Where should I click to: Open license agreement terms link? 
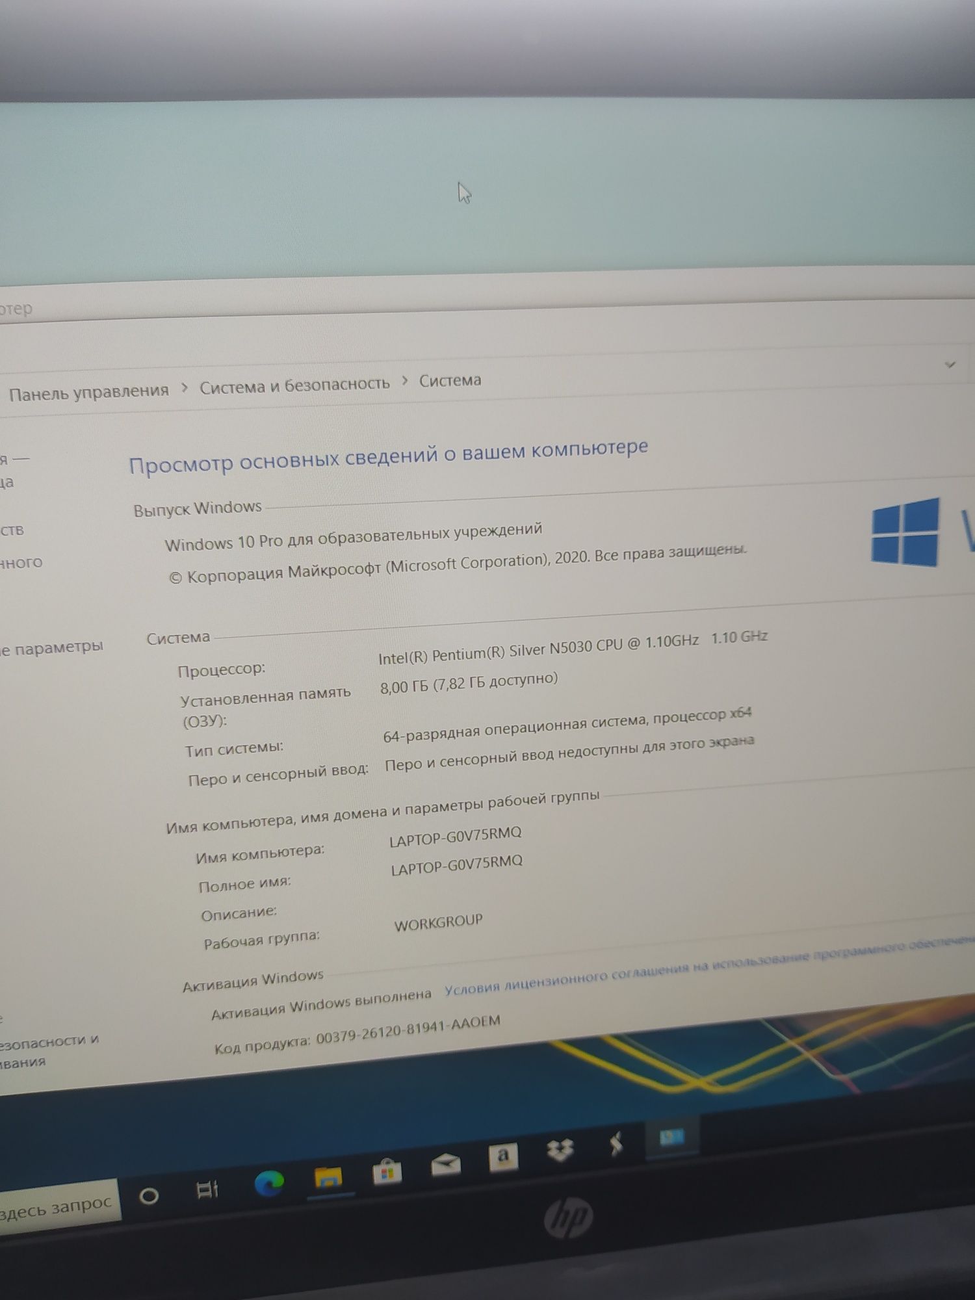[x=708, y=967]
